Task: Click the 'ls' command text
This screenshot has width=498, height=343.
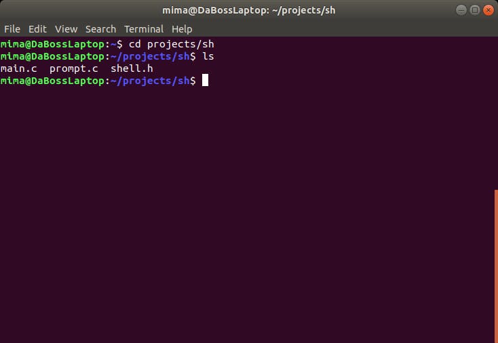Action: pos(208,56)
